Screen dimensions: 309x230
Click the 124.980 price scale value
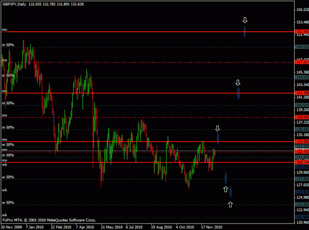click(303, 197)
